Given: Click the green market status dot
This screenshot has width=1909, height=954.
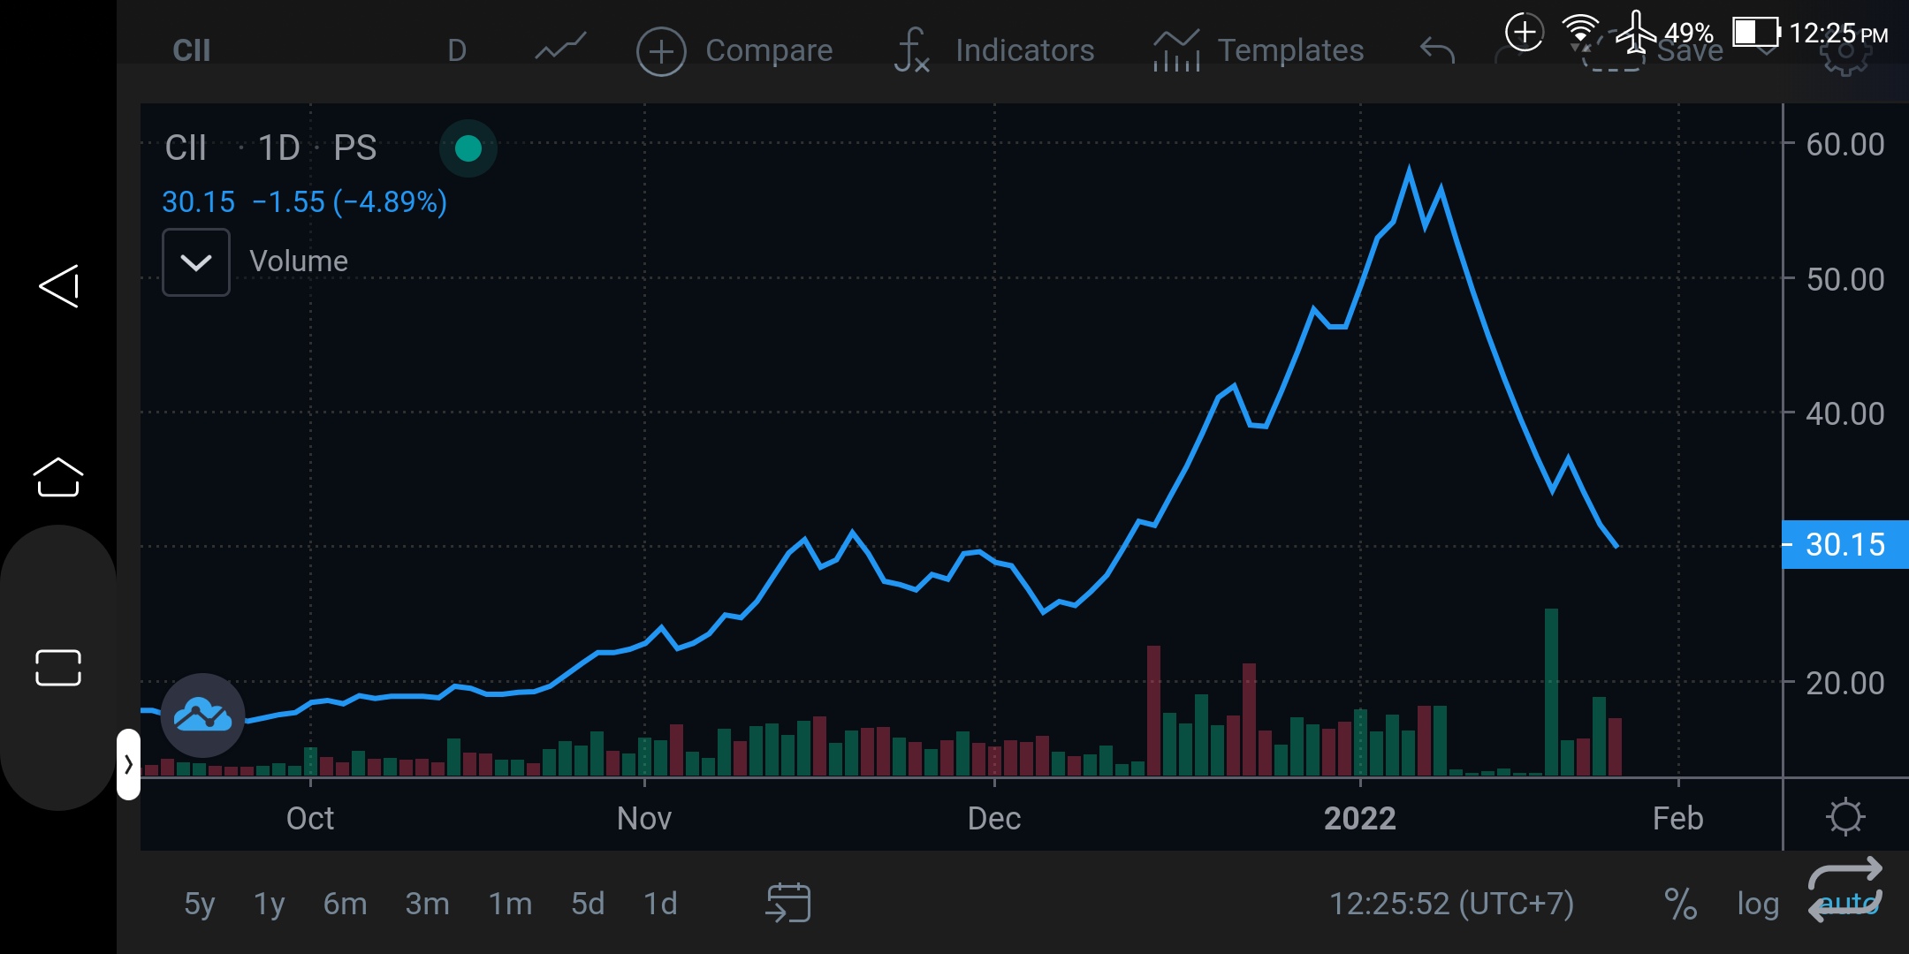Looking at the screenshot, I should pyautogui.click(x=468, y=148).
